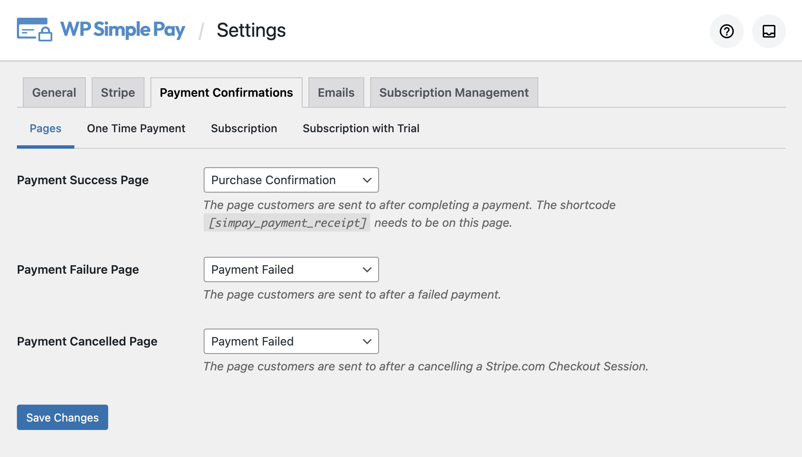The image size is (802, 457).
Task: Open the notifications inbox icon
Action: [x=769, y=31]
